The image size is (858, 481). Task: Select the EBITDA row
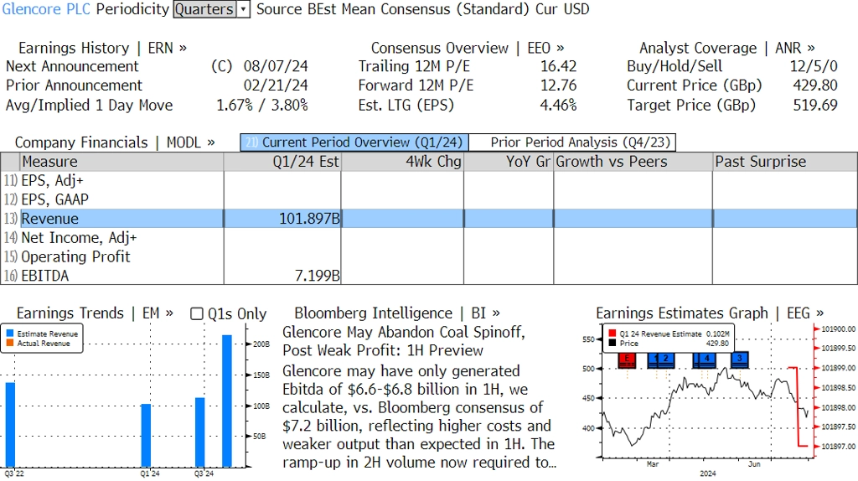[x=428, y=275]
